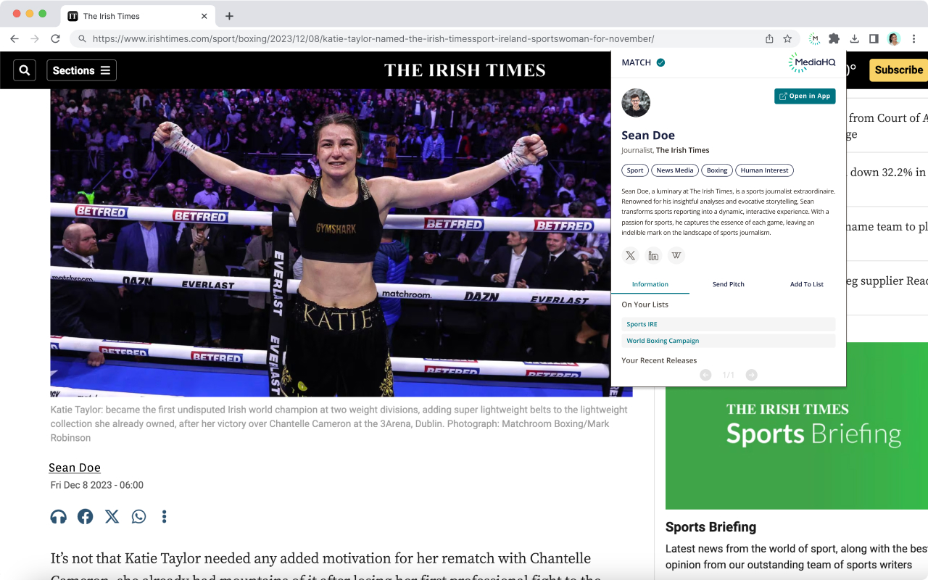The height and width of the screenshot is (580, 928).
Task: Open in App button in MediaHQ panel
Action: coord(805,96)
